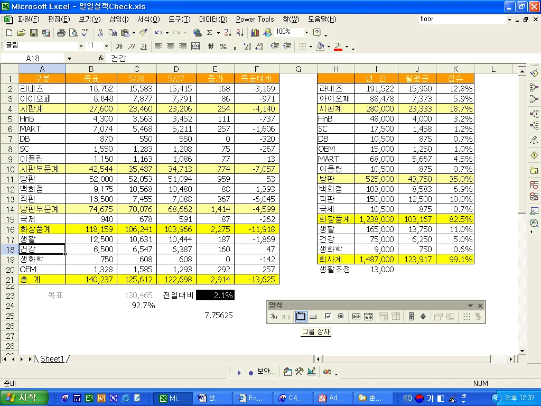Switch to the Sheet1 tab
The width and height of the screenshot is (541, 406).
click(x=52, y=359)
